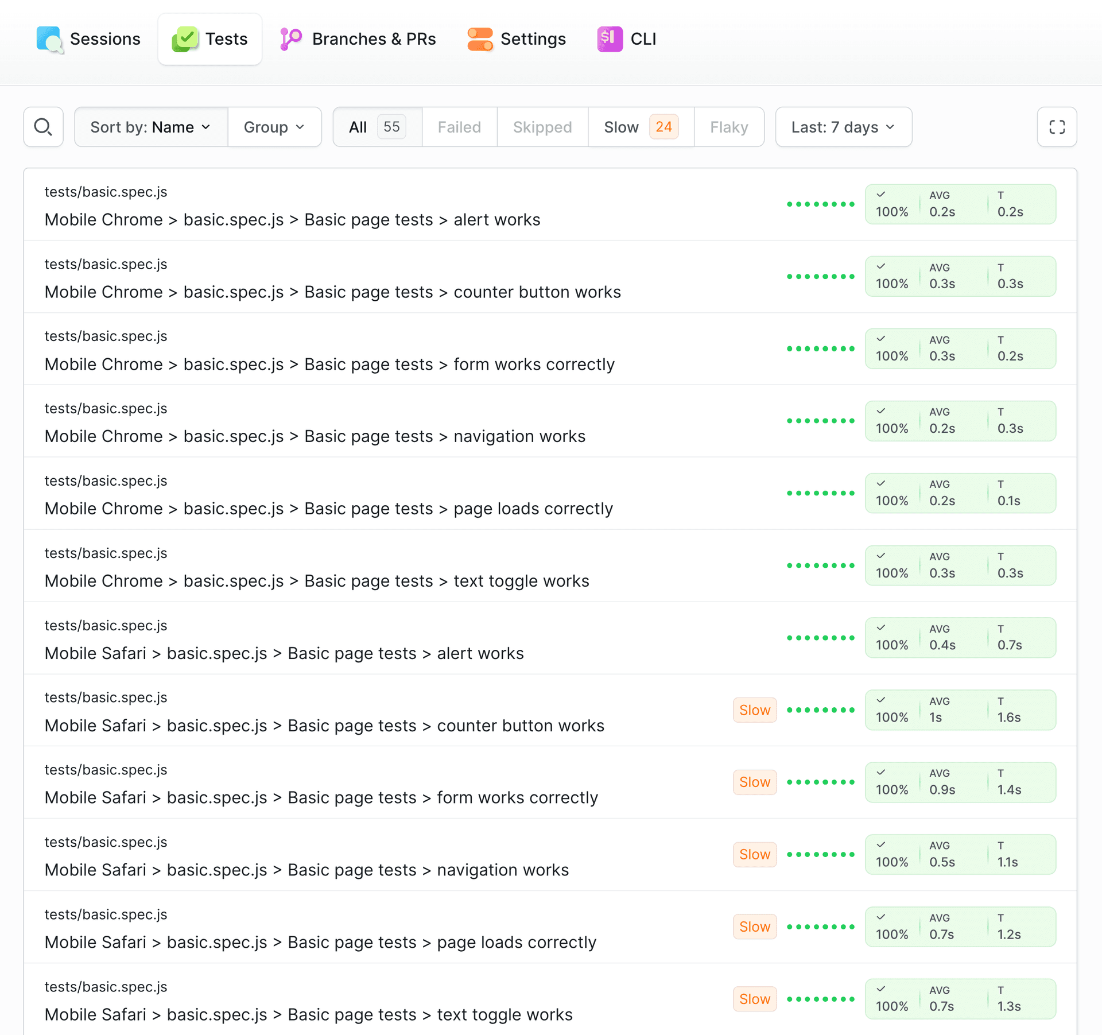Enter fullscreen view with the expand icon
This screenshot has height=1035, width=1102.
tap(1057, 127)
